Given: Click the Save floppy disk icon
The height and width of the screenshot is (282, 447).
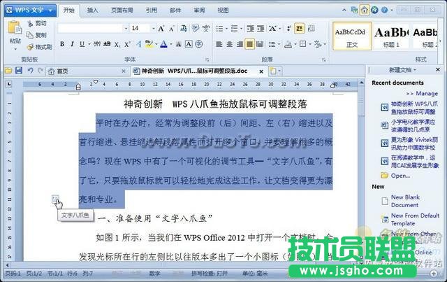Looking at the screenshot, I should click(x=19, y=71).
